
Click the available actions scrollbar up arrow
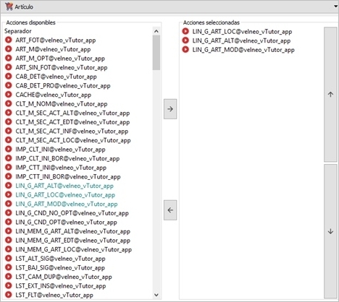click(x=156, y=31)
